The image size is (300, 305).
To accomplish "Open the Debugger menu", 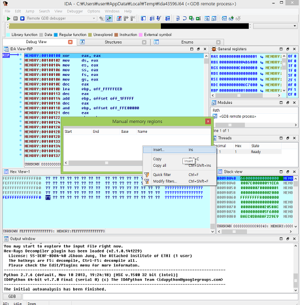I will [x=75, y=11].
